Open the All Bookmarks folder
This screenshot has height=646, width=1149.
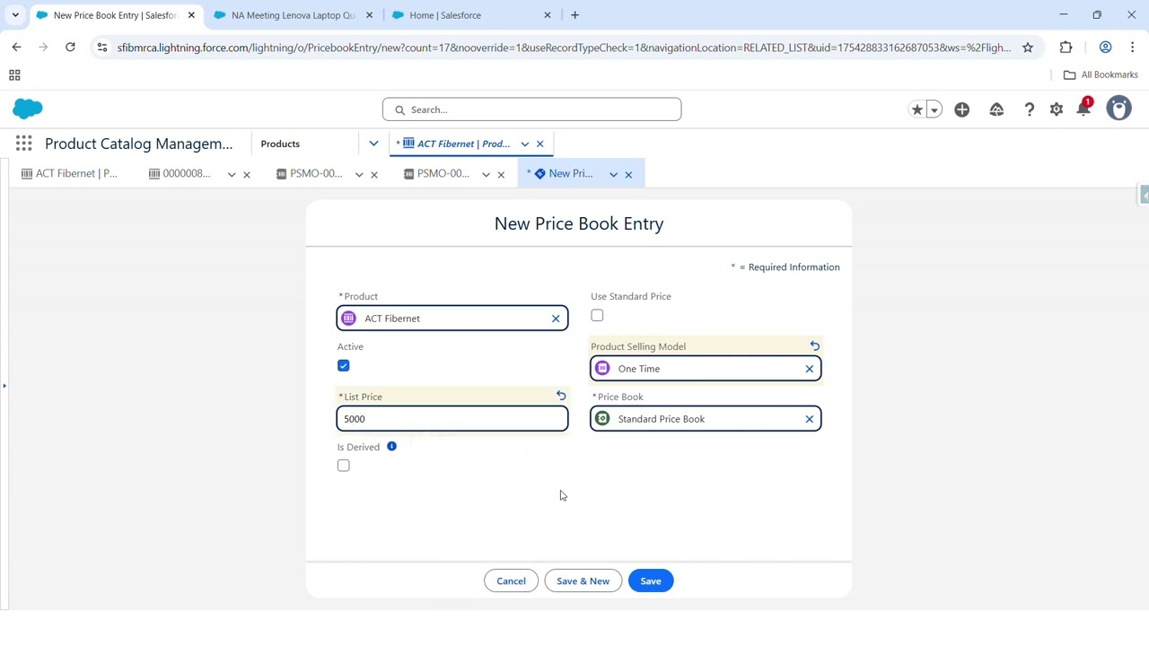(x=1101, y=74)
